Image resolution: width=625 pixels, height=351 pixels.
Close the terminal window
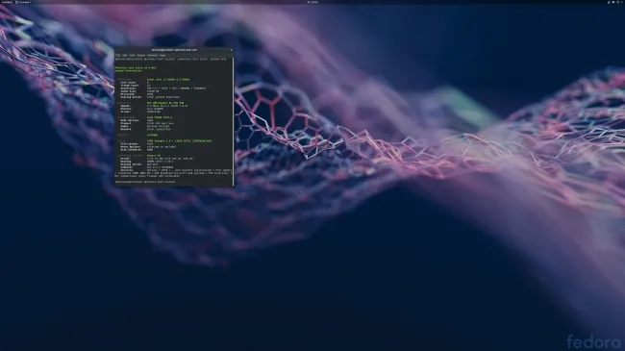(231, 50)
